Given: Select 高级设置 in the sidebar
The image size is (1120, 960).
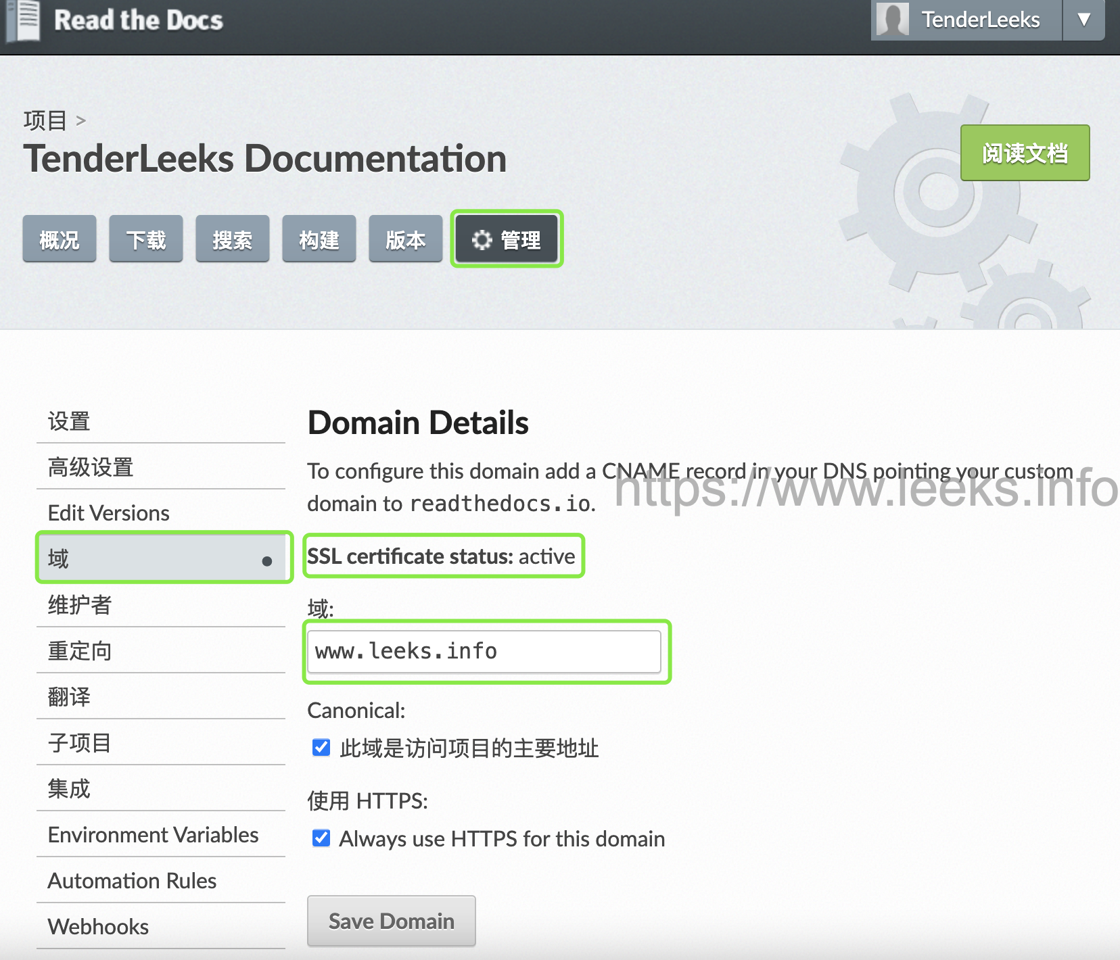Looking at the screenshot, I should pyautogui.click(x=161, y=467).
